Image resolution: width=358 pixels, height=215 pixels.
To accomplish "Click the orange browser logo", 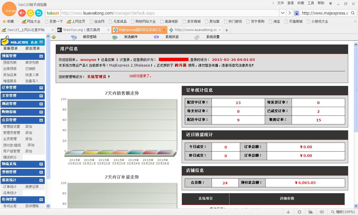I will click(9, 9).
